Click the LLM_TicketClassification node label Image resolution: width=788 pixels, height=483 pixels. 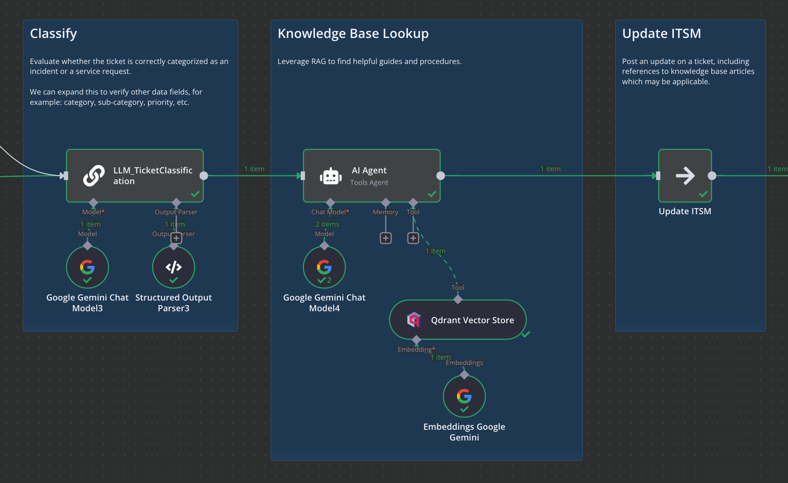153,176
